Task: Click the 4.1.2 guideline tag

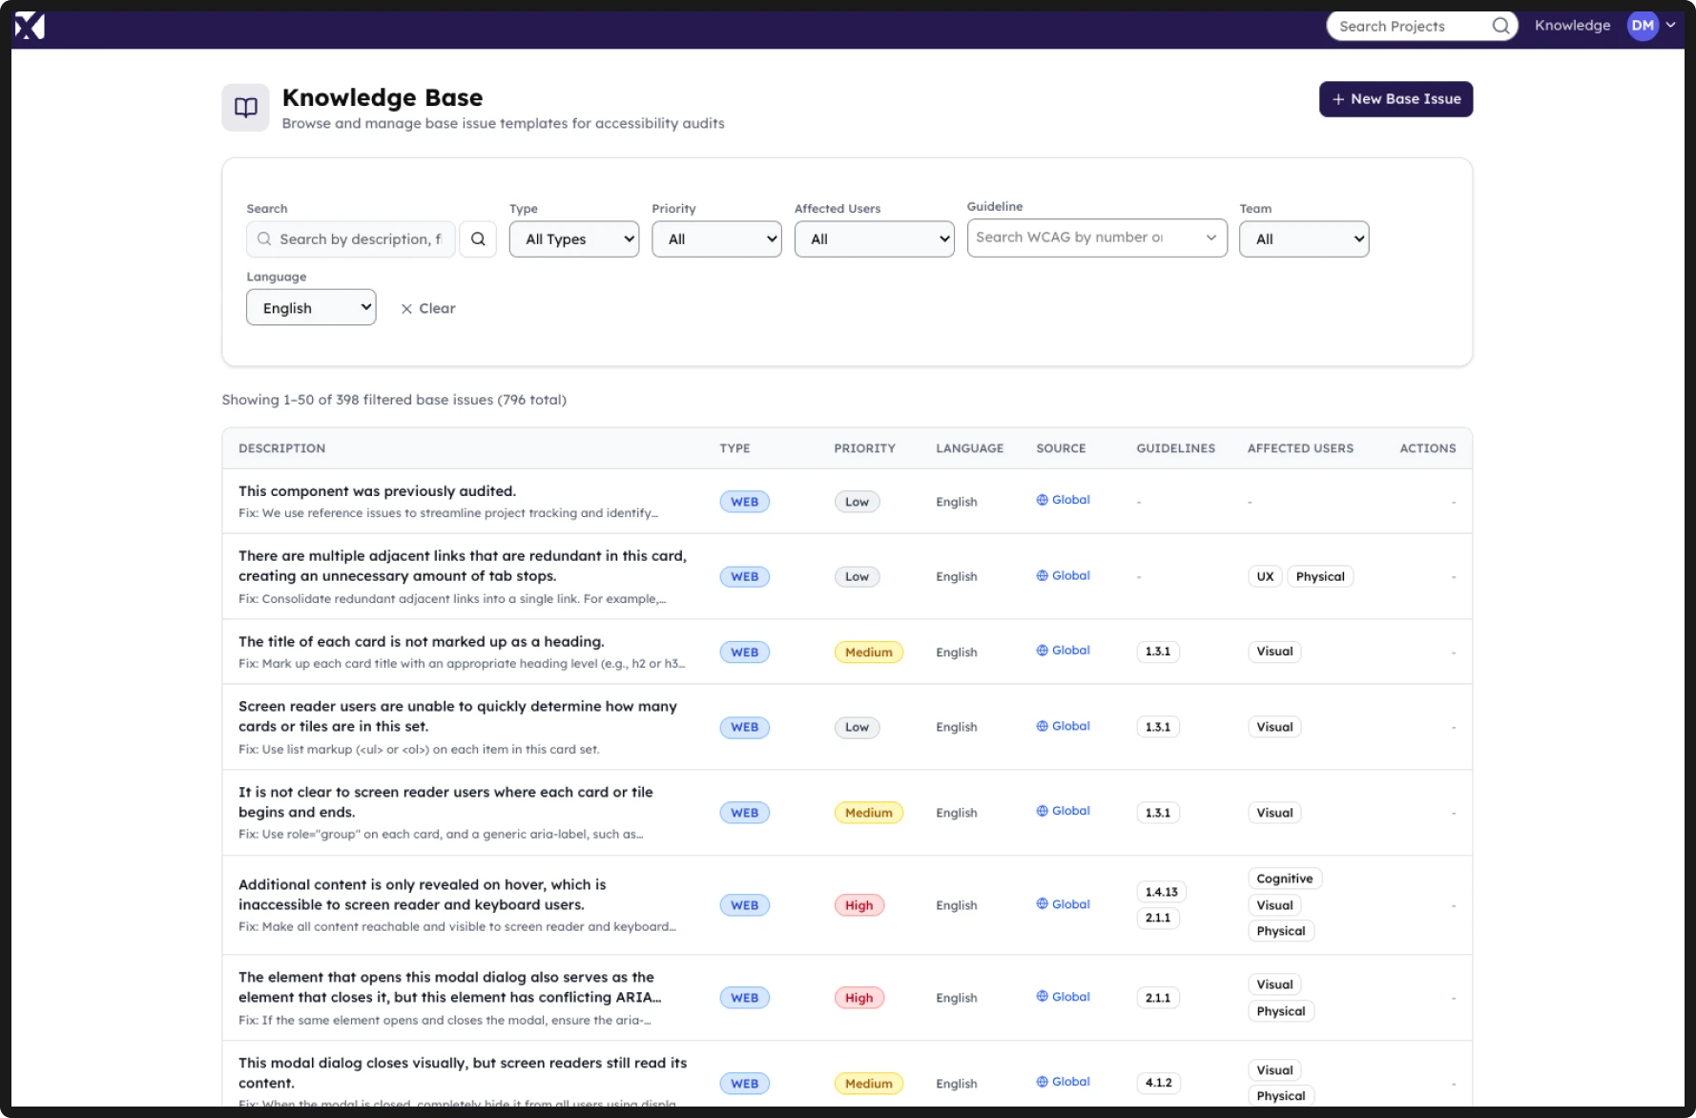Action: (1158, 1083)
